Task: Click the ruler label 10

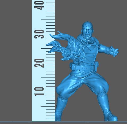Action: pos(39,92)
